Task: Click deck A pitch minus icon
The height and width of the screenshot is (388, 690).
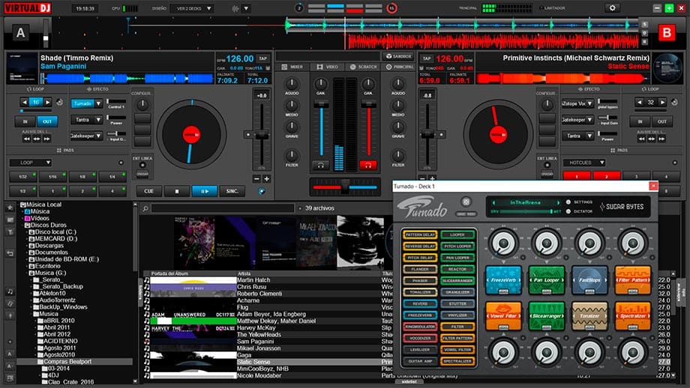Action: (x=257, y=179)
